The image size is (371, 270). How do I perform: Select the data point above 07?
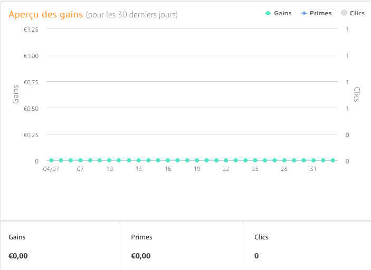tap(80, 160)
